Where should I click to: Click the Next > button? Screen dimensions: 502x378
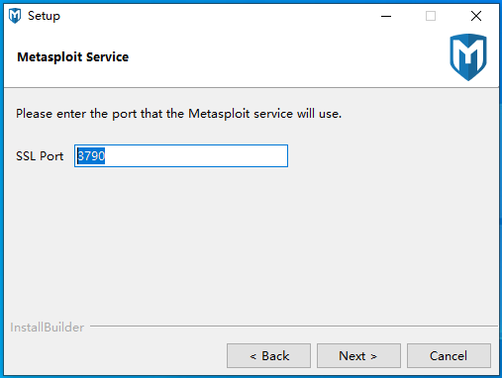pyautogui.click(x=358, y=356)
